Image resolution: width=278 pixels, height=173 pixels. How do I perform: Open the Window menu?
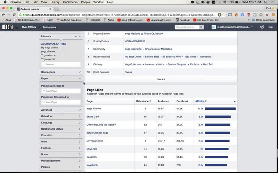click(x=98, y=2)
